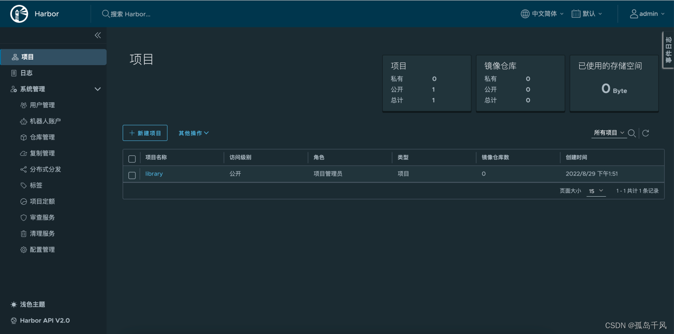The height and width of the screenshot is (334, 674).
Task: Click the 1 - 1 共计 1 条记录 text
Action: click(x=638, y=191)
